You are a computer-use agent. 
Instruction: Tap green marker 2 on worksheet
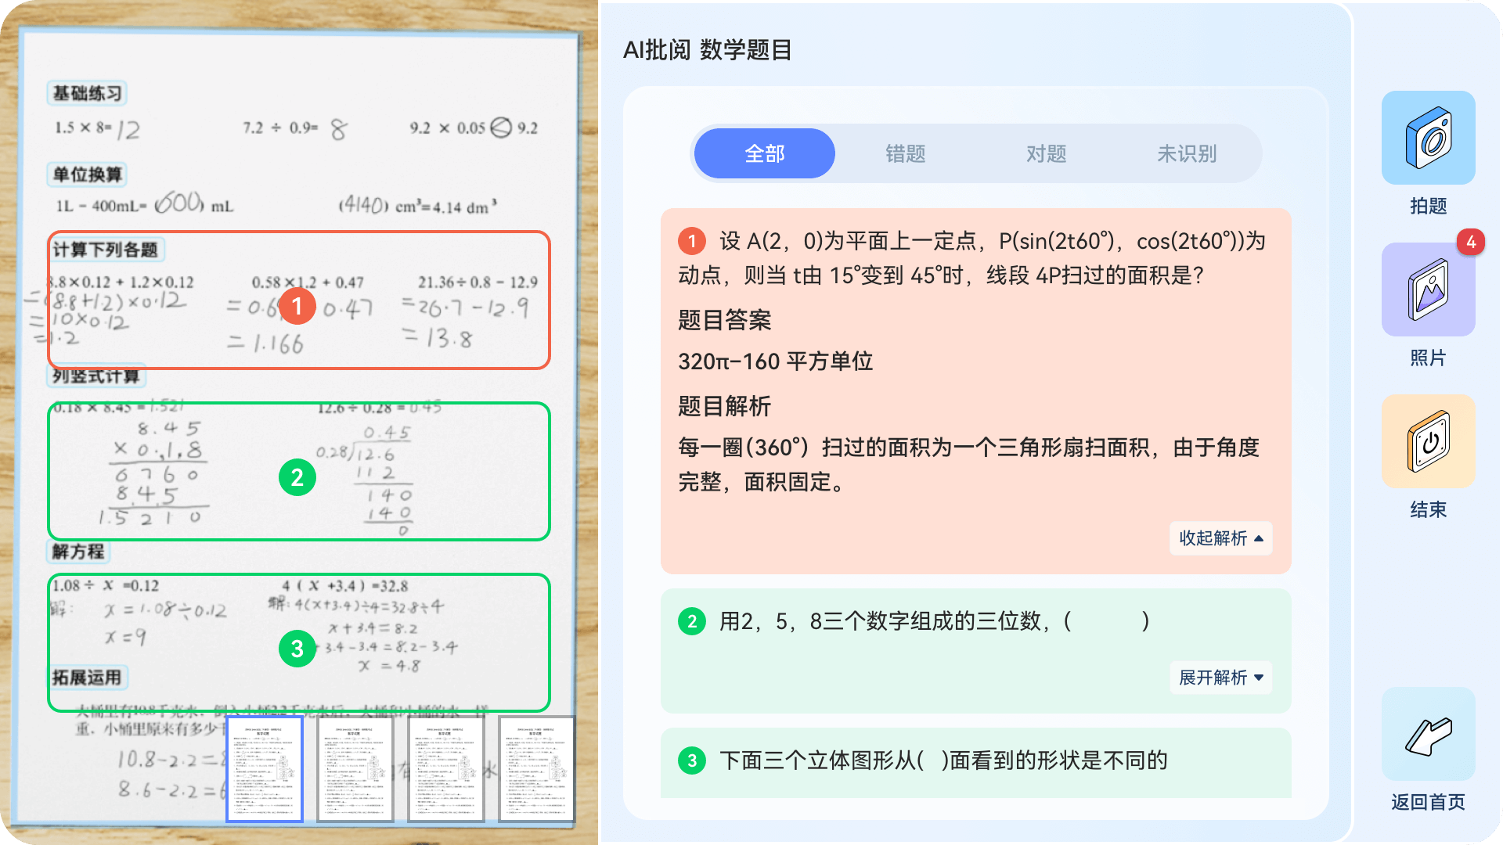pos(297,477)
